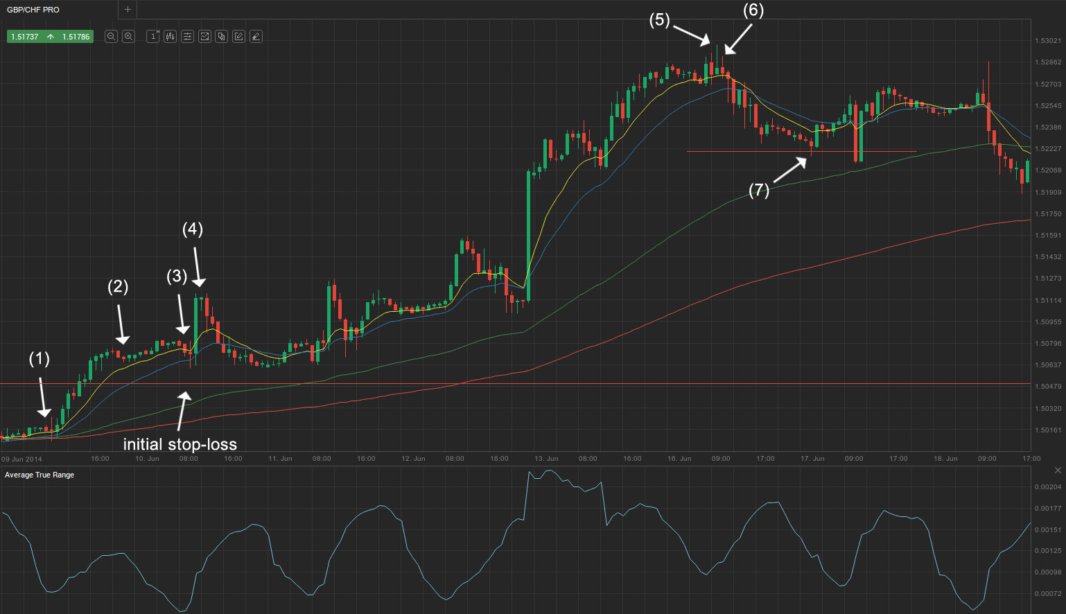Click the 1.51737 / 1.51786 price quote button
The image size is (1066, 614).
coord(50,37)
